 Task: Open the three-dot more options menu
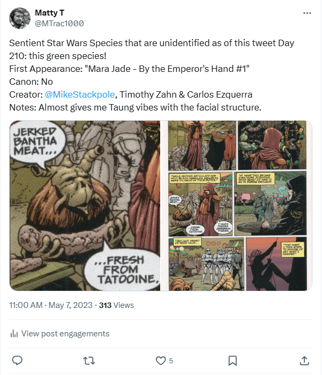(x=306, y=13)
